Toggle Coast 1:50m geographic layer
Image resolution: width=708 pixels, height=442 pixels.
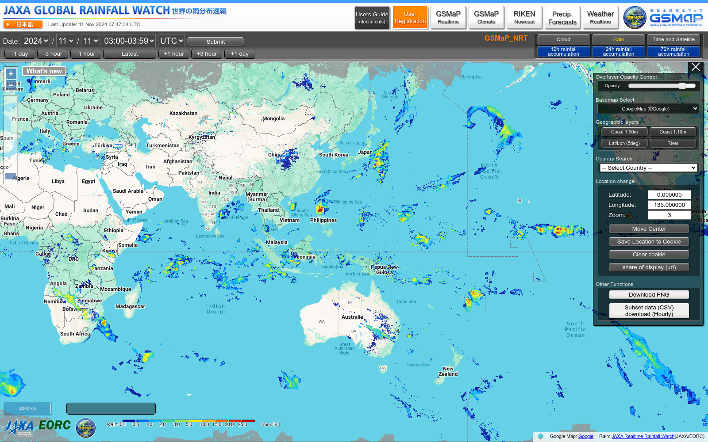(624, 132)
